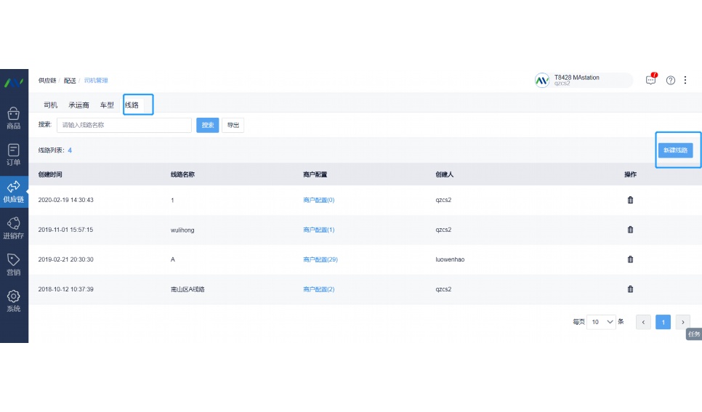Open the message notification icon
702x412 pixels.
coord(650,80)
